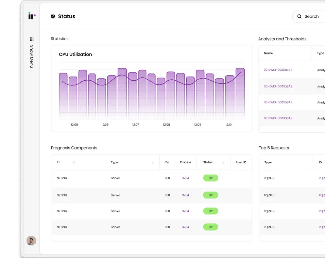Image resolution: width=325 pixels, height=258 pixels.
Task: Sort Prognosis Components by ID column
Action: click(73, 162)
